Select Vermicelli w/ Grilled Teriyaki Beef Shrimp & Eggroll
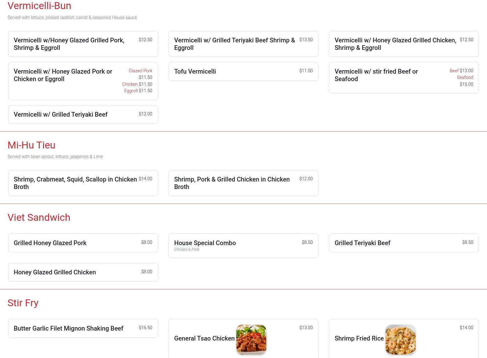The height and width of the screenshot is (358, 487). tap(243, 44)
